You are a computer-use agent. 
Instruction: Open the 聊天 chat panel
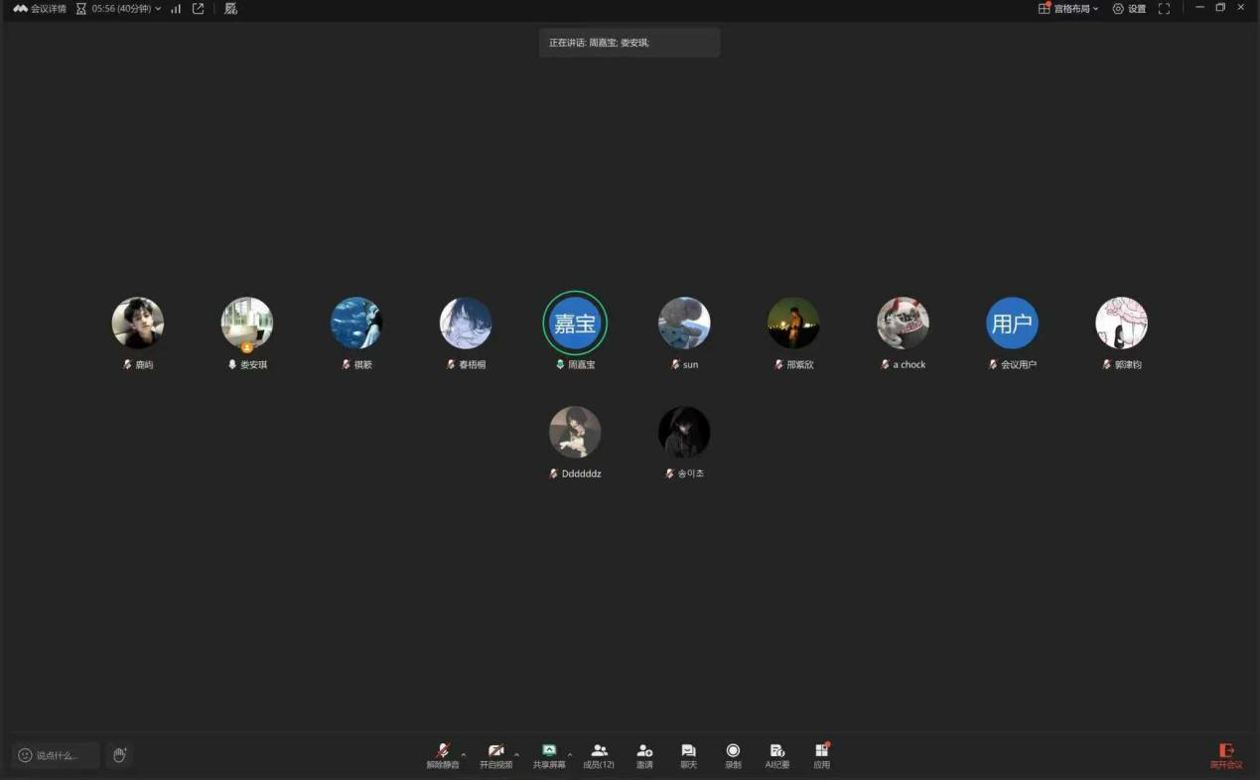[688, 754]
